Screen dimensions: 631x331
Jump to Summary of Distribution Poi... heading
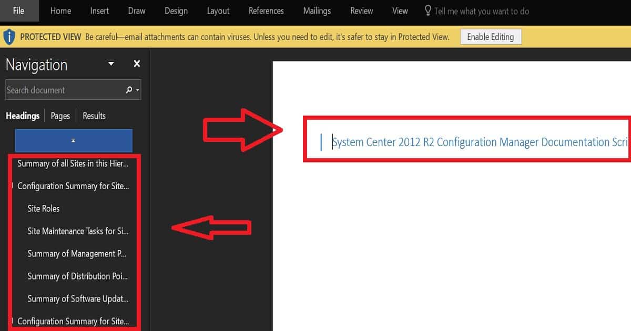(x=78, y=276)
